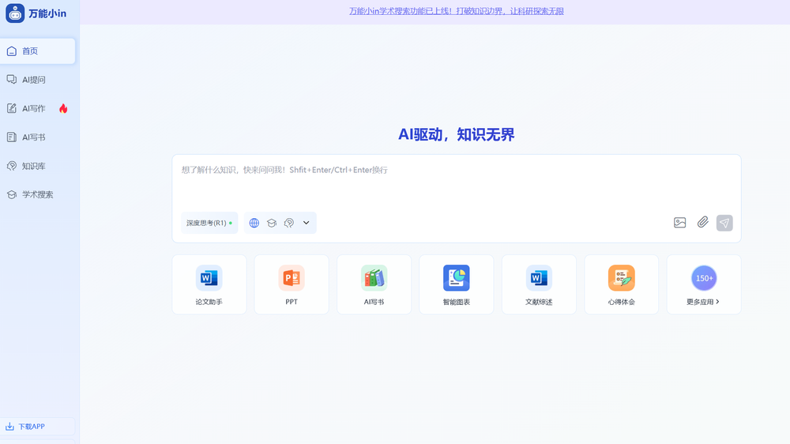Focus the question input text box
The image size is (790, 444).
(457, 182)
